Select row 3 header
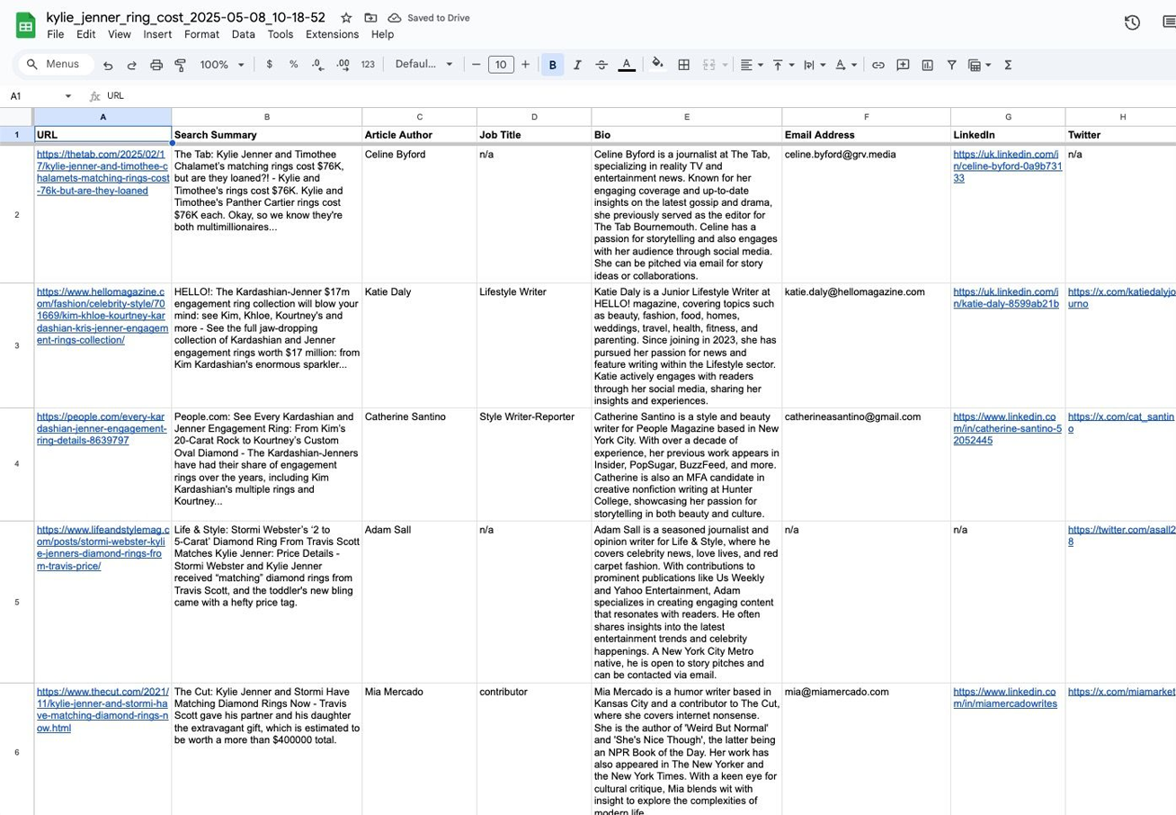The height and width of the screenshot is (815, 1176). click(x=17, y=345)
